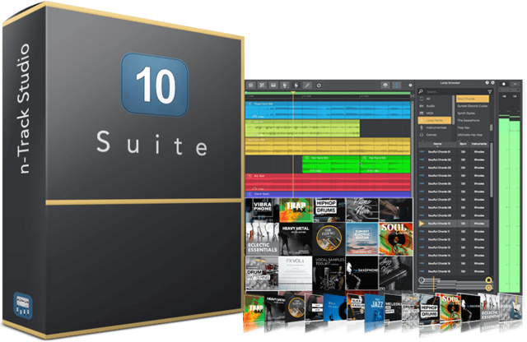Click the play arrow on Soulful Chords 10
Screen dimensions: 527x342
pyautogui.click(x=422, y=223)
